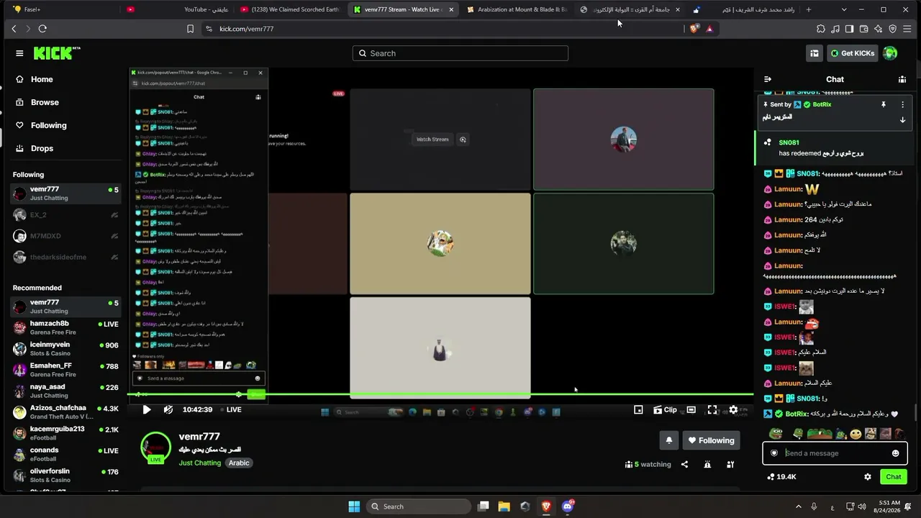Switch to We Claimed Scorched Earth tab
The image size is (921, 518).
click(x=290, y=9)
